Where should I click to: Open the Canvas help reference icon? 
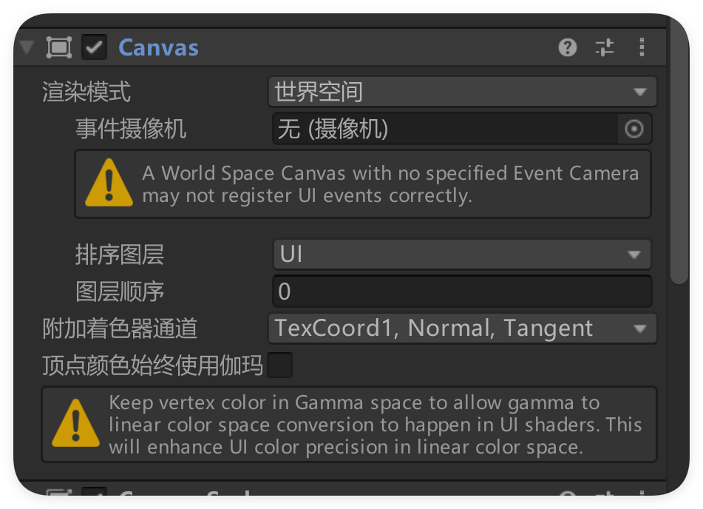567,48
